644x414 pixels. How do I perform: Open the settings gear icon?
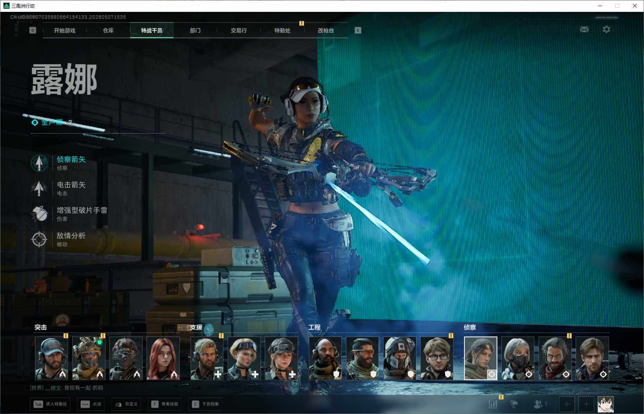point(606,29)
